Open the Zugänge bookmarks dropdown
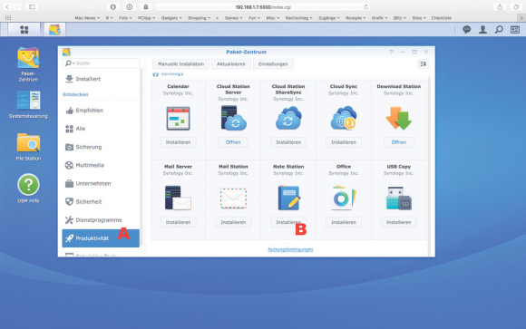This screenshot has width=526, height=329. point(329,18)
